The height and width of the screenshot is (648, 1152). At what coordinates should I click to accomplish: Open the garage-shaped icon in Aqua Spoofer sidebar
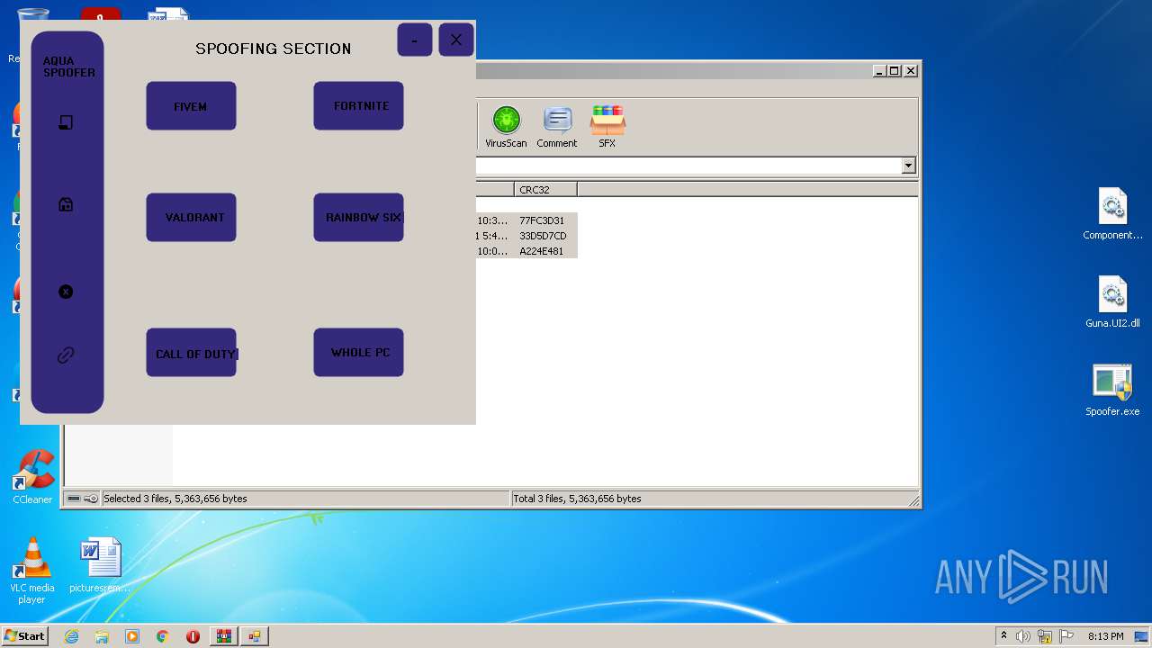pos(66,205)
